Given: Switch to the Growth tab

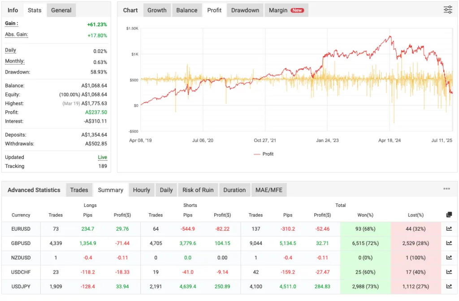Looking at the screenshot, I should [157, 10].
